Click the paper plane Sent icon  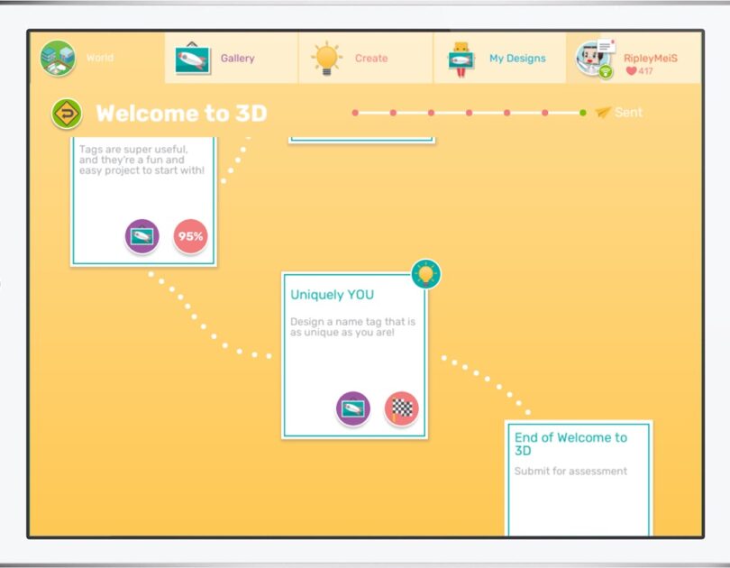603,113
